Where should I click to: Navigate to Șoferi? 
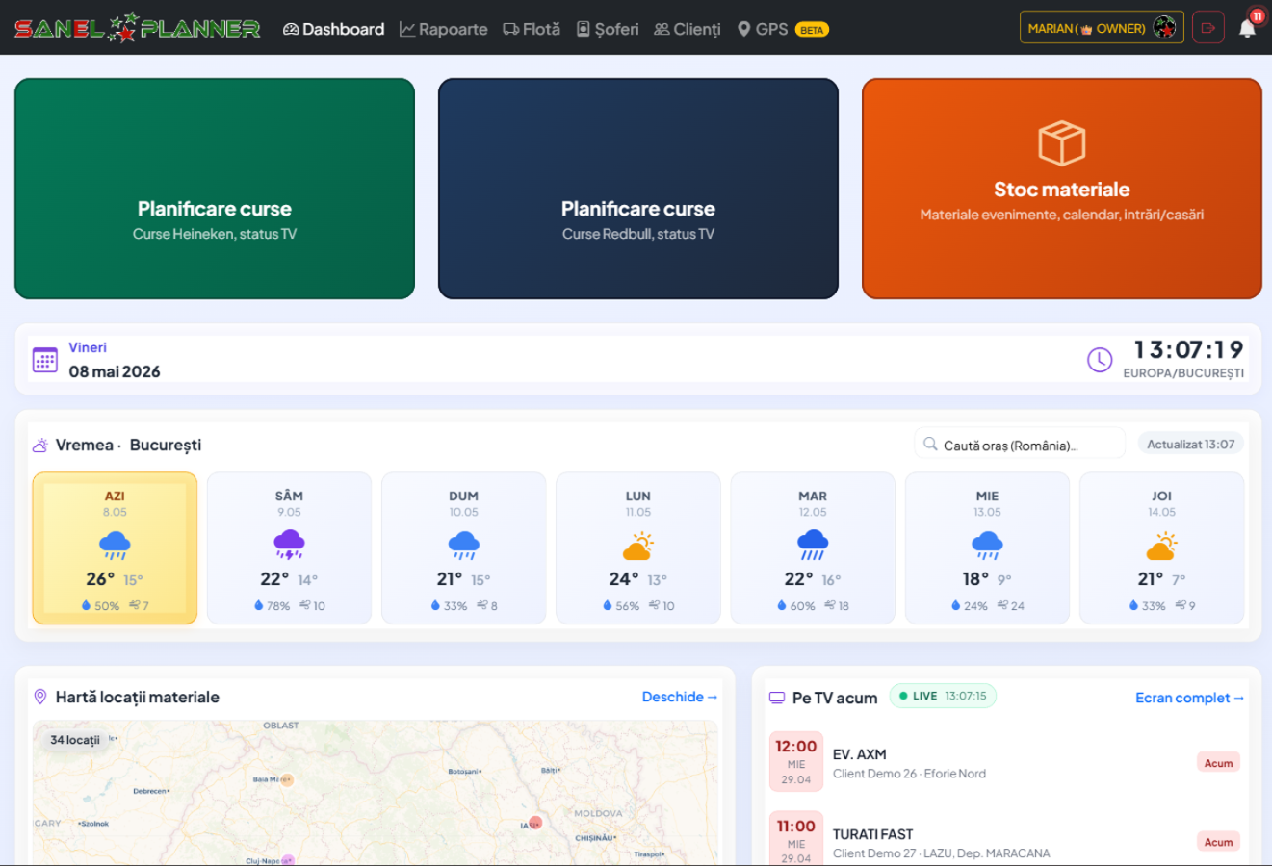click(x=608, y=29)
